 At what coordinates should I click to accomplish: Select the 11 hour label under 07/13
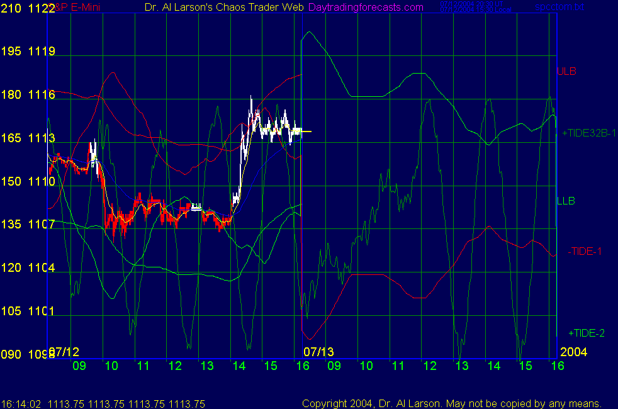tap(398, 366)
